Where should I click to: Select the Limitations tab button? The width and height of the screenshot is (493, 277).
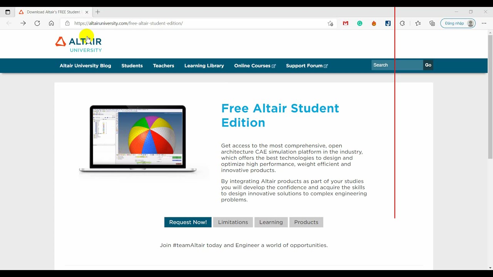point(233,222)
